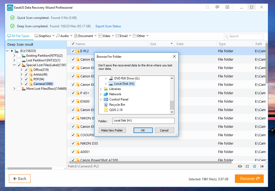The width and height of the screenshot is (275, 191).
Task: Select the All File Types tab
Action: [x=18, y=36]
